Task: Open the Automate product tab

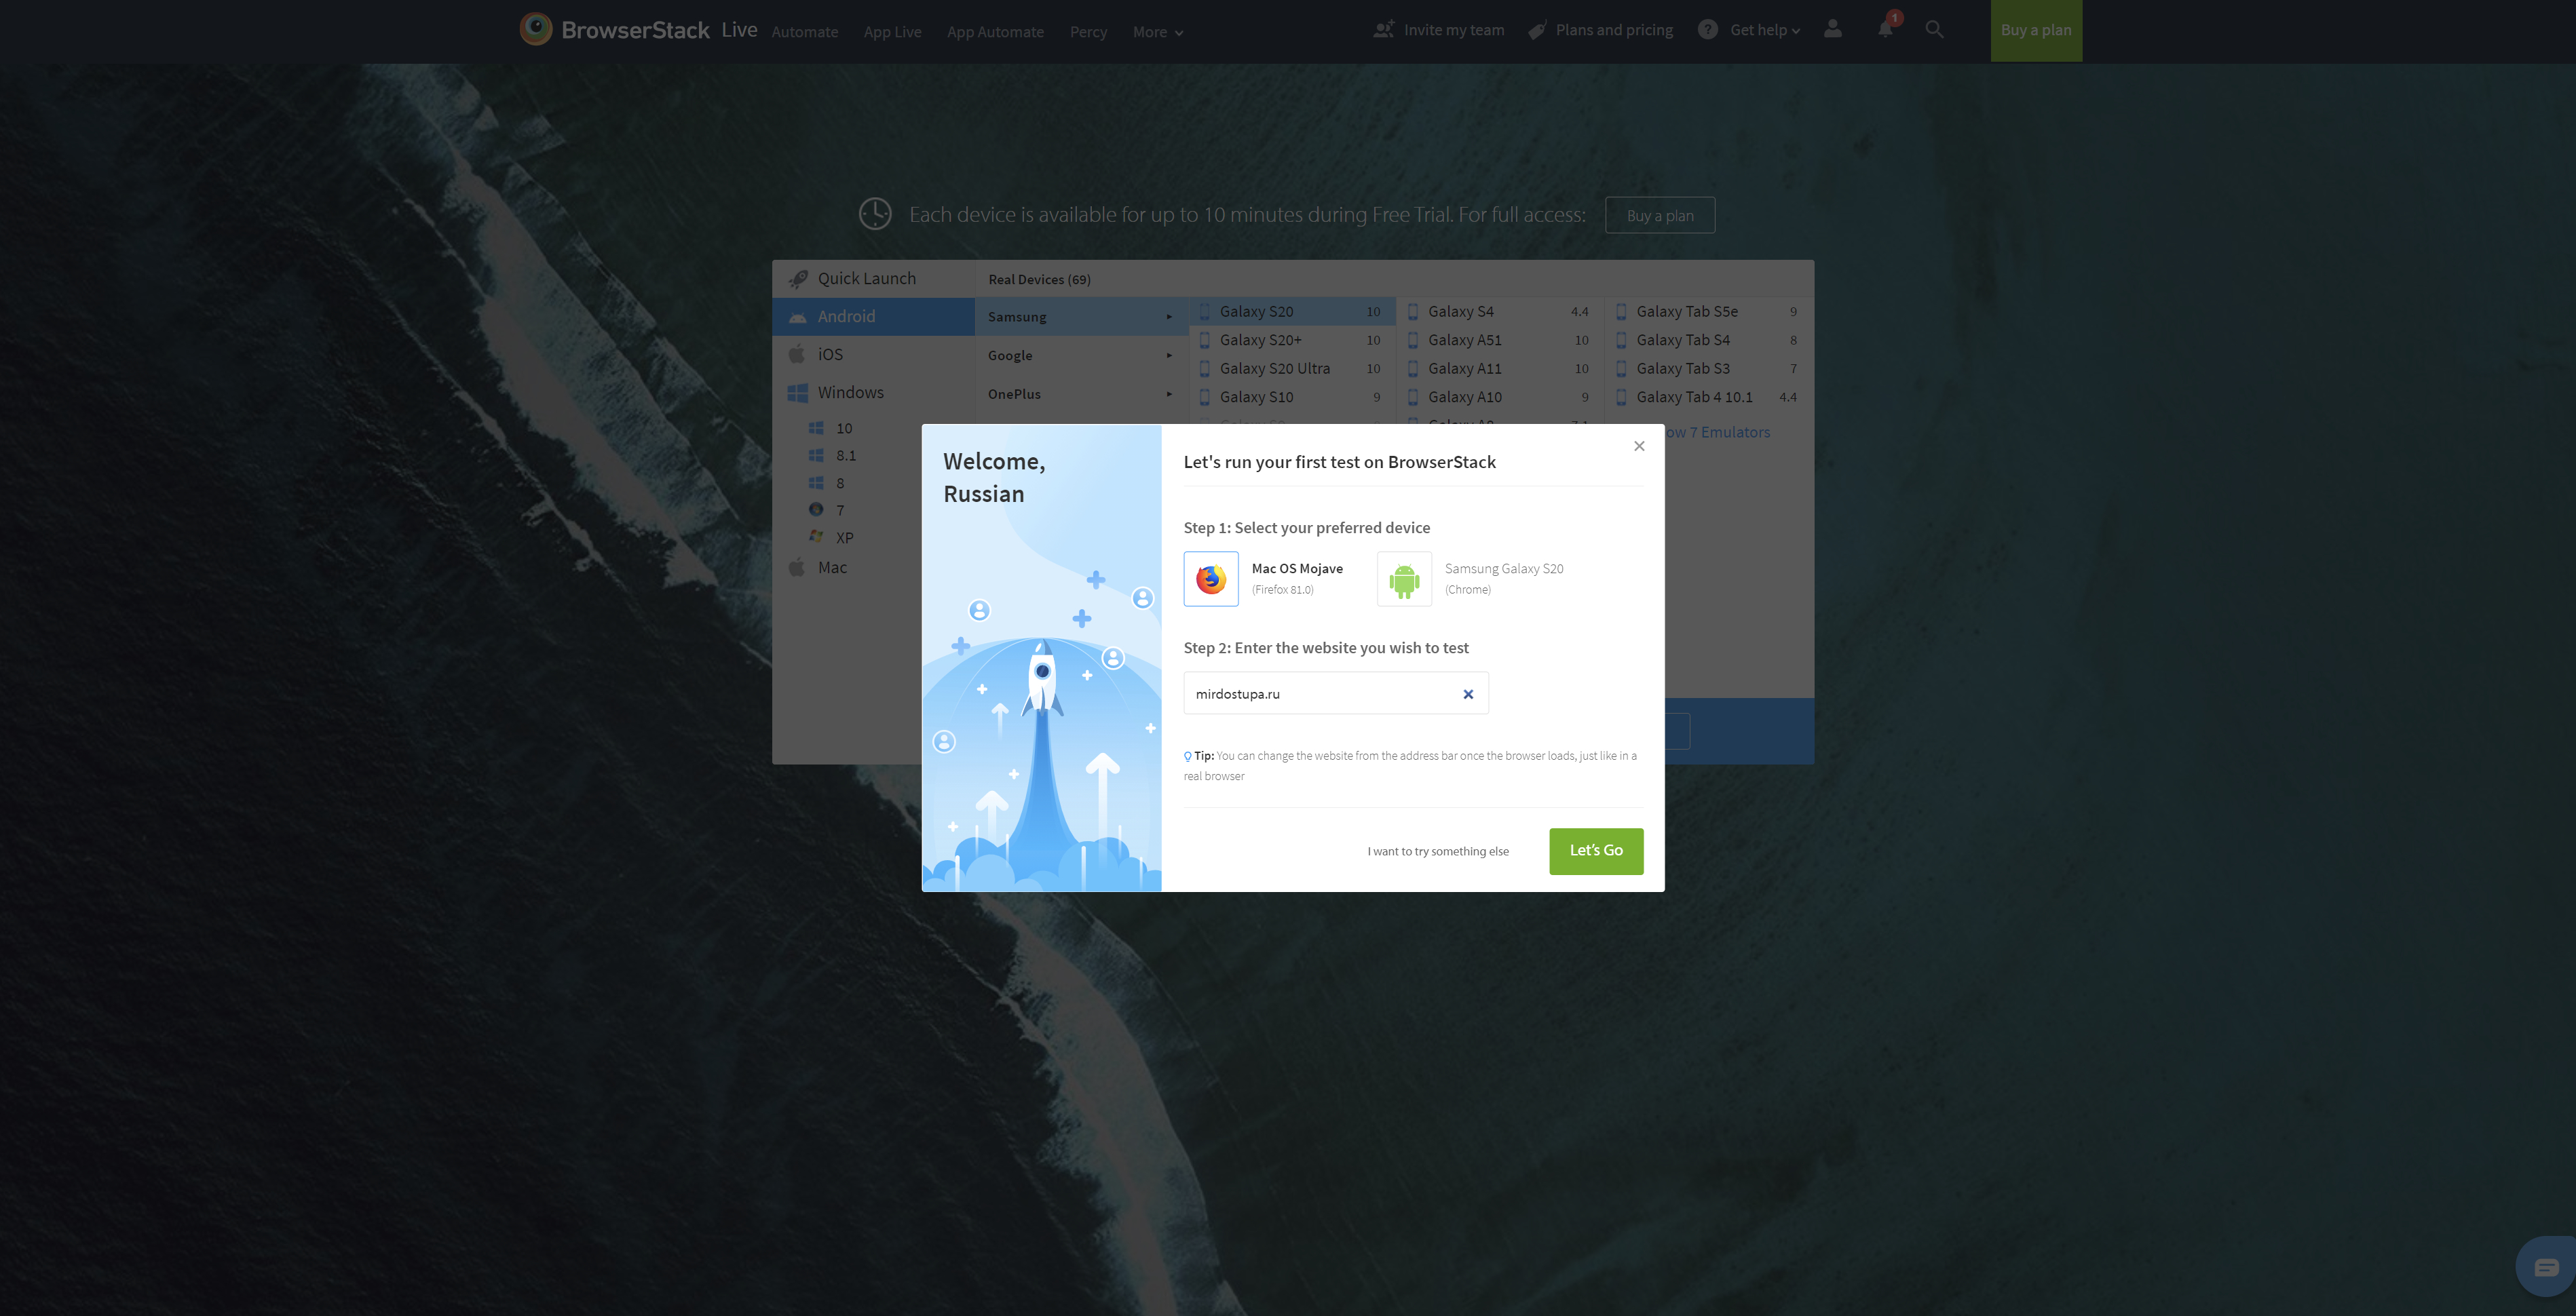Action: 804,32
